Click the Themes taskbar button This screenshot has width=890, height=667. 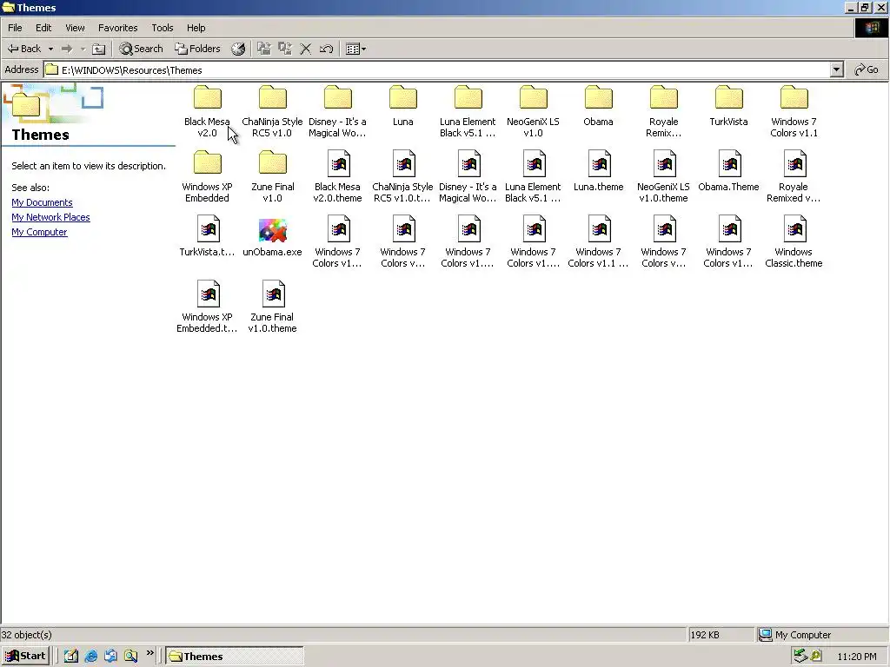(x=235, y=657)
